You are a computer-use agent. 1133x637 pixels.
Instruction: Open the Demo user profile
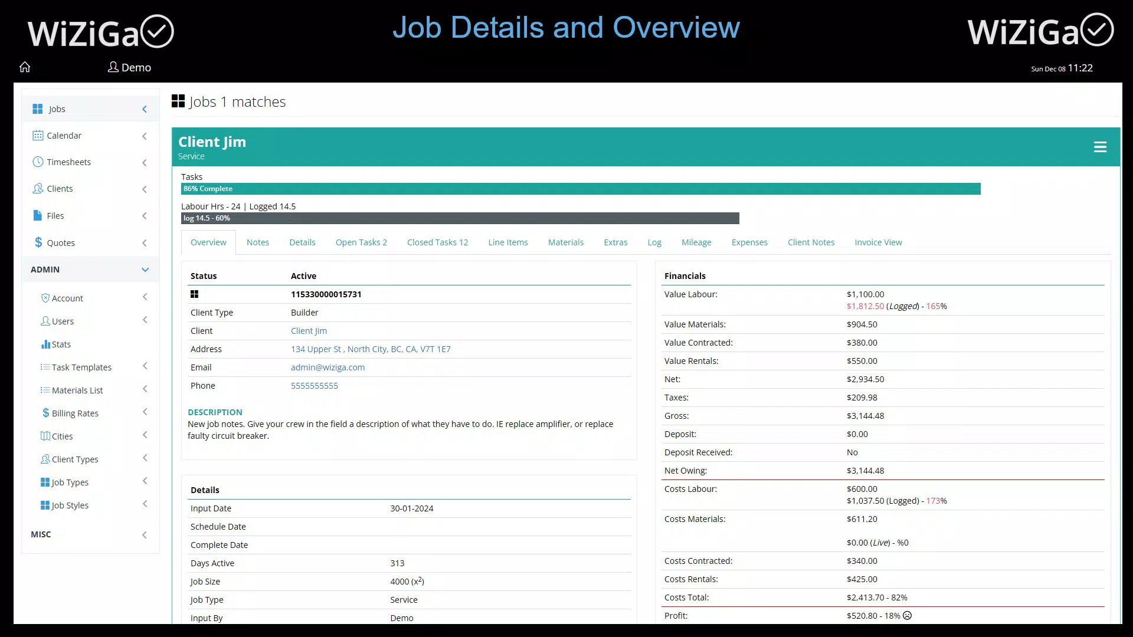[129, 67]
